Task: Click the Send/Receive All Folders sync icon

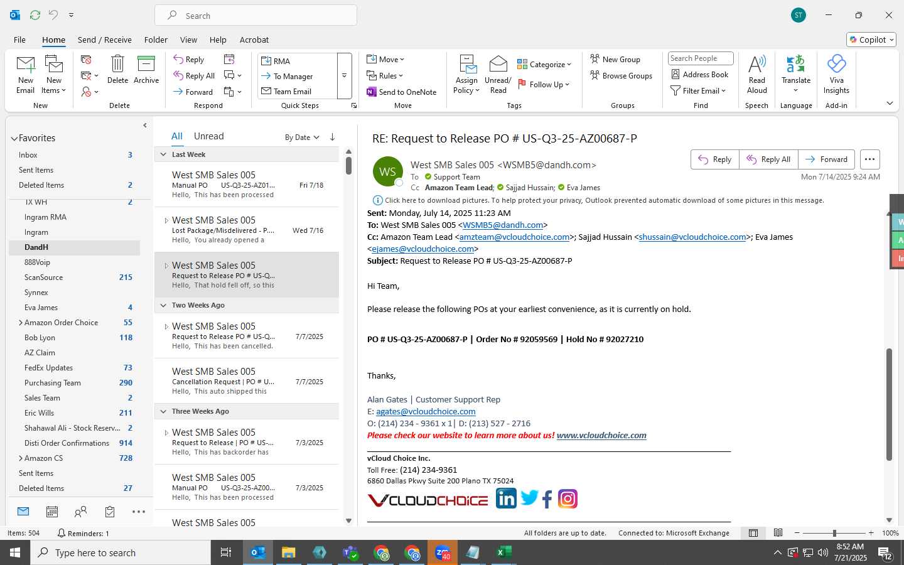Action: pos(35,14)
